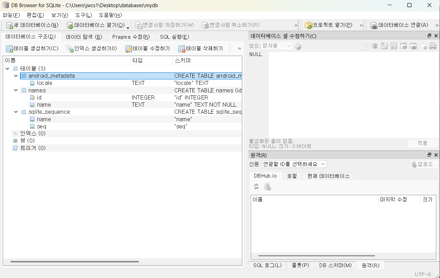Screen dimensions: 440x278
Task: Click the set-as-NULL icon in the cell editor
Action: pyautogui.click(x=423, y=46)
